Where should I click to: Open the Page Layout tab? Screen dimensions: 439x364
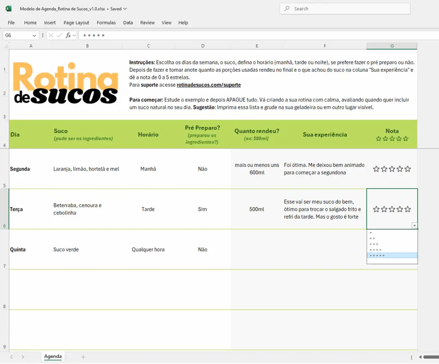pos(76,23)
